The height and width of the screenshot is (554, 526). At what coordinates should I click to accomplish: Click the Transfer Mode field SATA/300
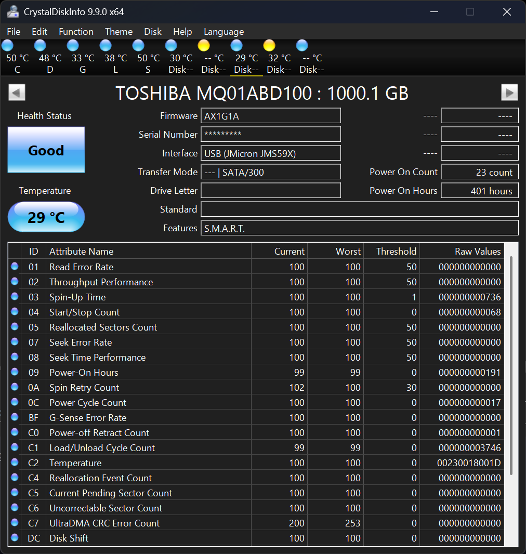(x=271, y=172)
